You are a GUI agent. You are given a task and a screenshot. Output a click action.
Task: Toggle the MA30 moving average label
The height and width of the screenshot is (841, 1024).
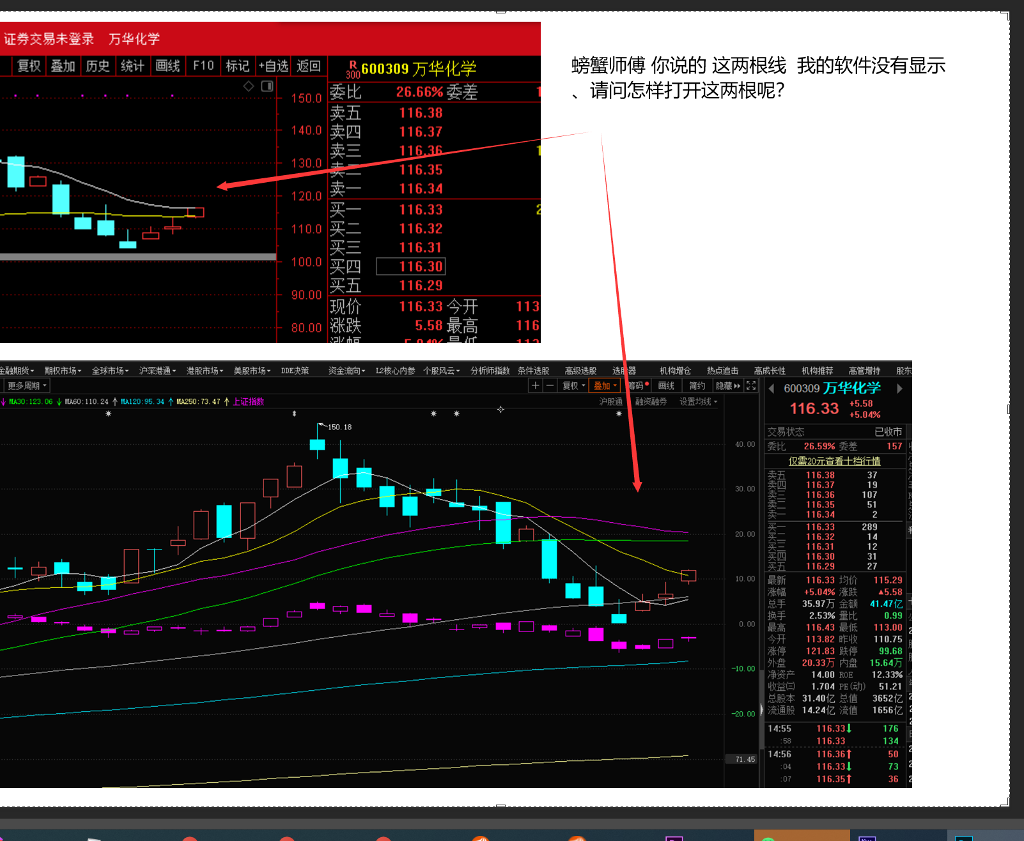pos(31,401)
